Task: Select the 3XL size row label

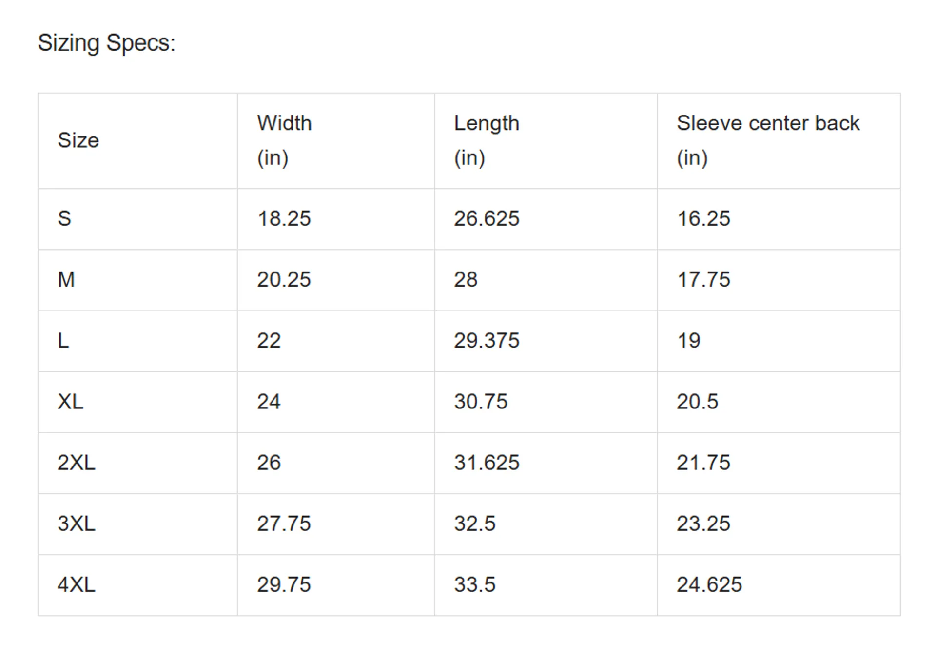Action: tap(77, 524)
